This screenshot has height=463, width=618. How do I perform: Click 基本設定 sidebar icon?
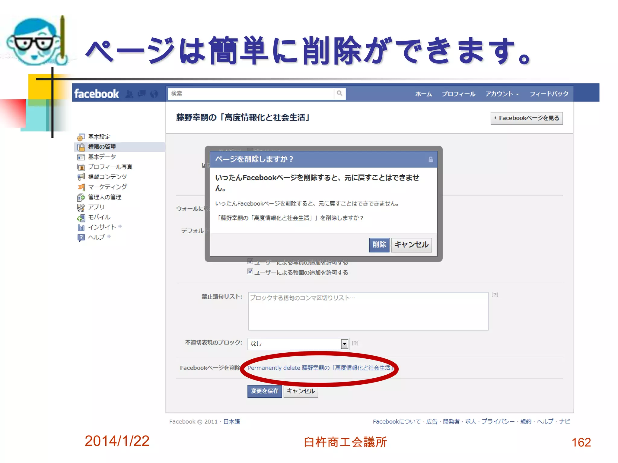pos(81,137)
